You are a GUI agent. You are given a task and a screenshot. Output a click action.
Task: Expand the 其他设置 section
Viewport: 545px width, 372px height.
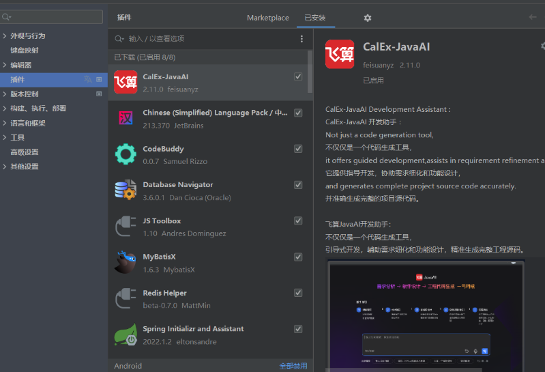(x=5, y=167)
